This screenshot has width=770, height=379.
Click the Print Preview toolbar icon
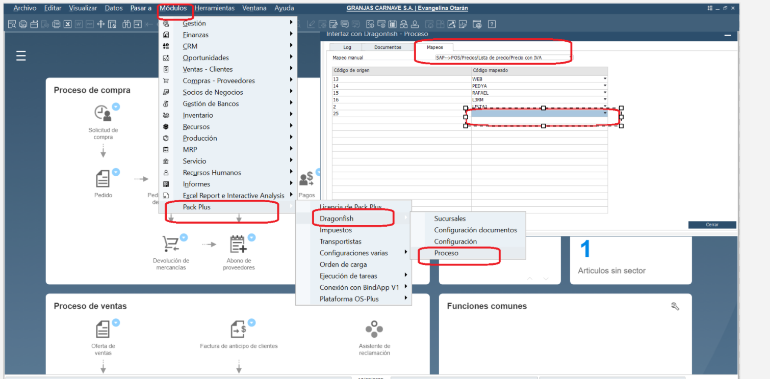12,24
